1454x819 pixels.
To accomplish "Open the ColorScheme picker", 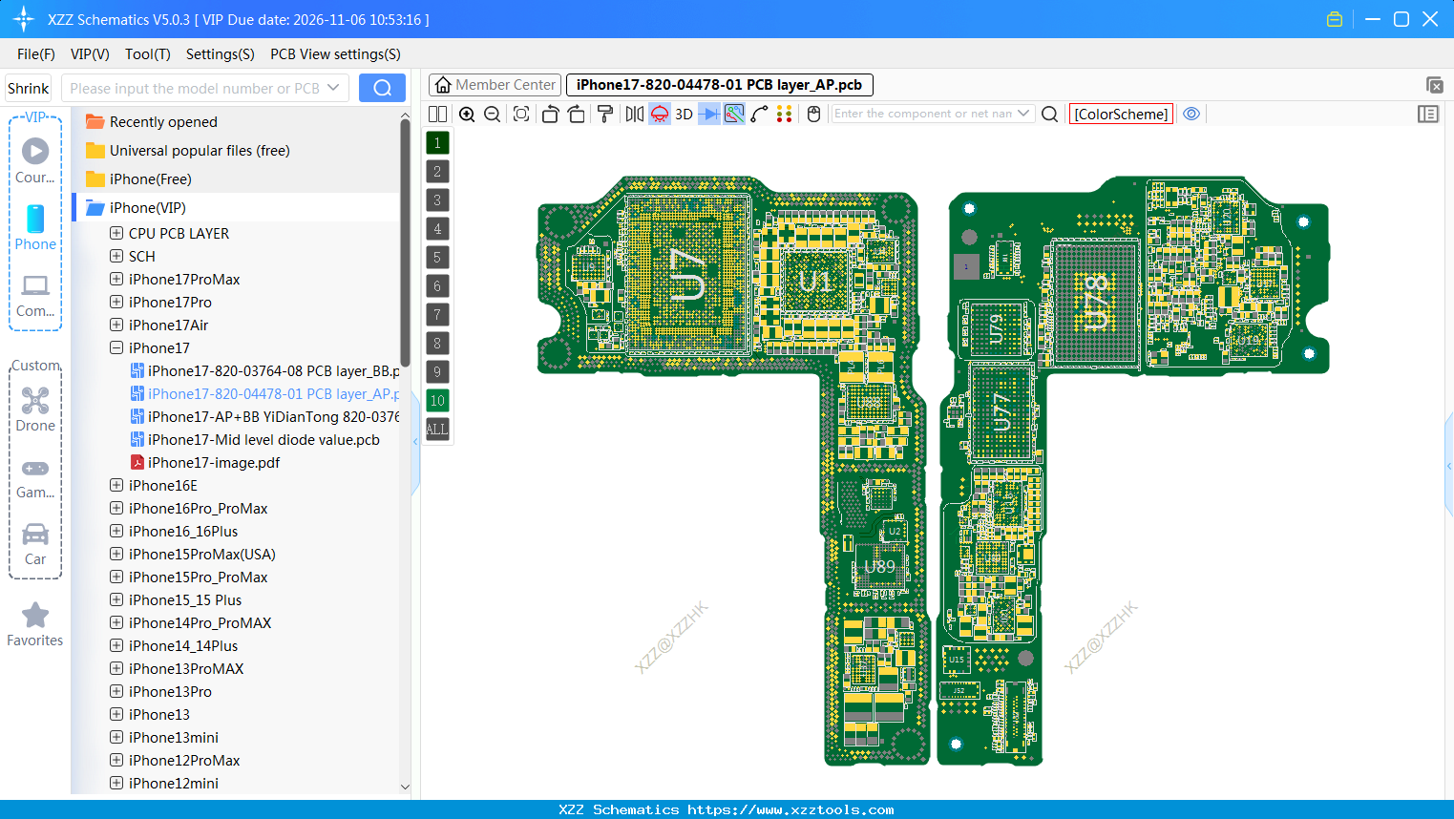I will click(x=1121, y=114).
